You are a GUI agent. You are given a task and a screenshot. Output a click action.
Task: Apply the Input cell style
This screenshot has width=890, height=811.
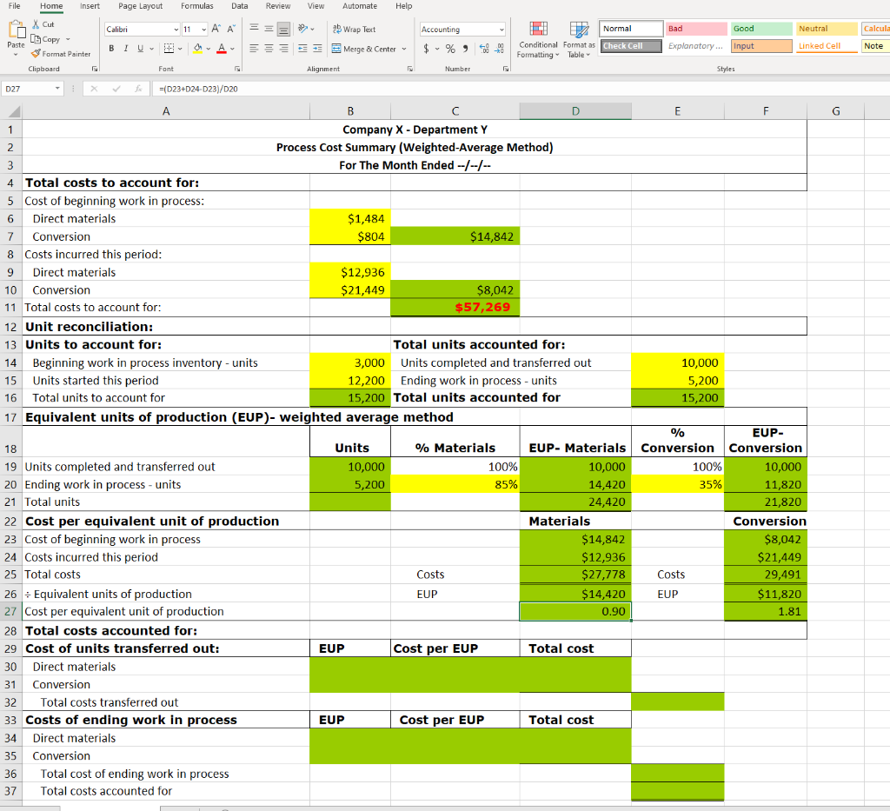point(761,46)
